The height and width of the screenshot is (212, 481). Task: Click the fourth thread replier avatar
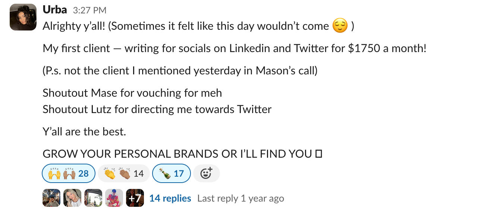(x=114, y=198)
